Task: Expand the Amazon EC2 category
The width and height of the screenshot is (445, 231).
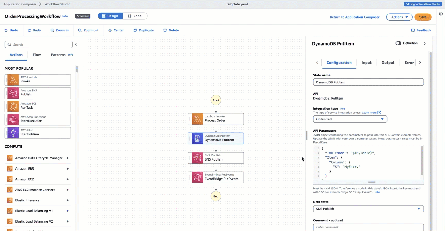Action: tap(68, 179)
